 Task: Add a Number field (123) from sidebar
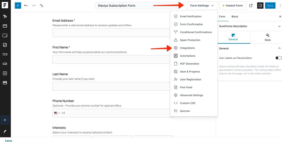click(5, 54)
